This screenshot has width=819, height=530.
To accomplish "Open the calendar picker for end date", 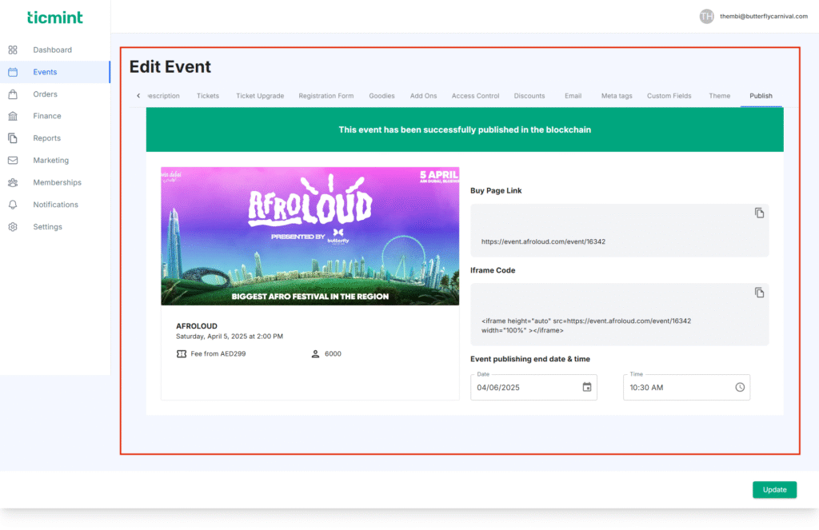I will [587, 387].
